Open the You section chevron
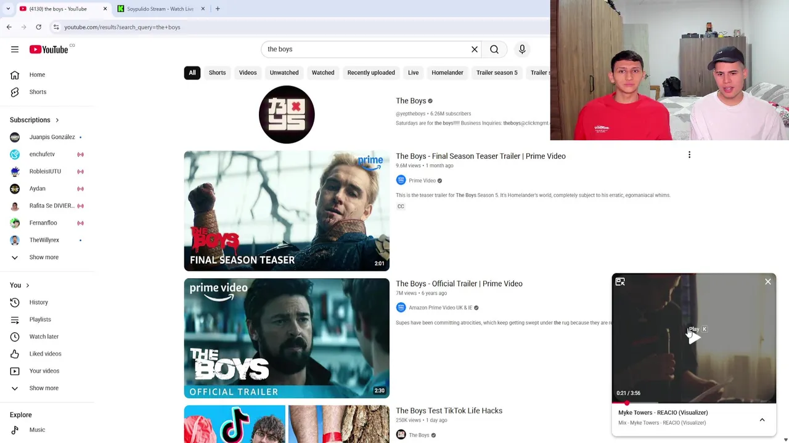The height and width of the screenshot is (443, 789). [x=28, y=285]
